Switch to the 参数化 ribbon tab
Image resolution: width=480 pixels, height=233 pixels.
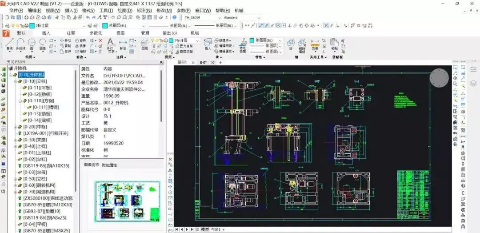96,33
